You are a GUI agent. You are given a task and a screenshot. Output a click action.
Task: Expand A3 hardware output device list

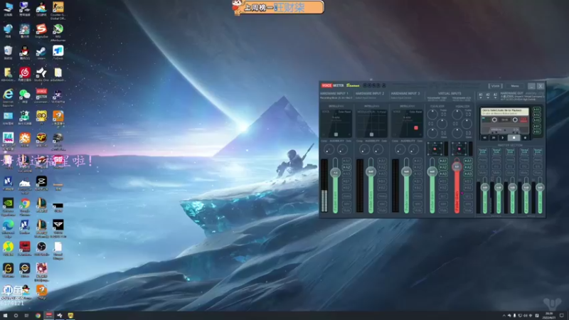pyautogui.click(x=495, y=96)
